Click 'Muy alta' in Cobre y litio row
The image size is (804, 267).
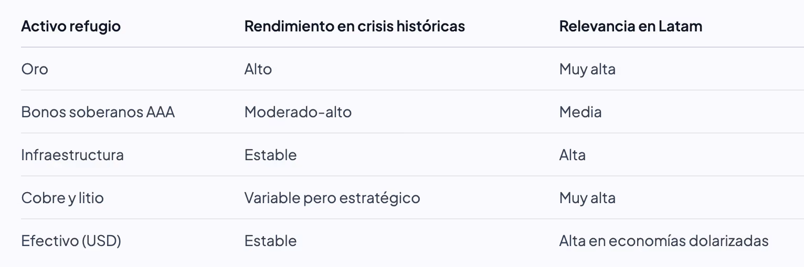coord(587,198)
